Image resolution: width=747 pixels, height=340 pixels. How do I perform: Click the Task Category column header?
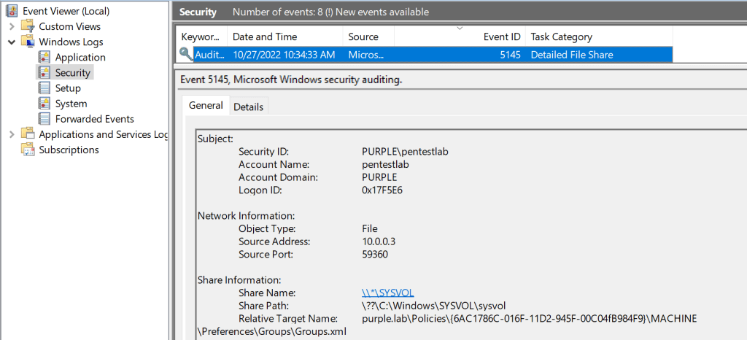pos(561,36)
